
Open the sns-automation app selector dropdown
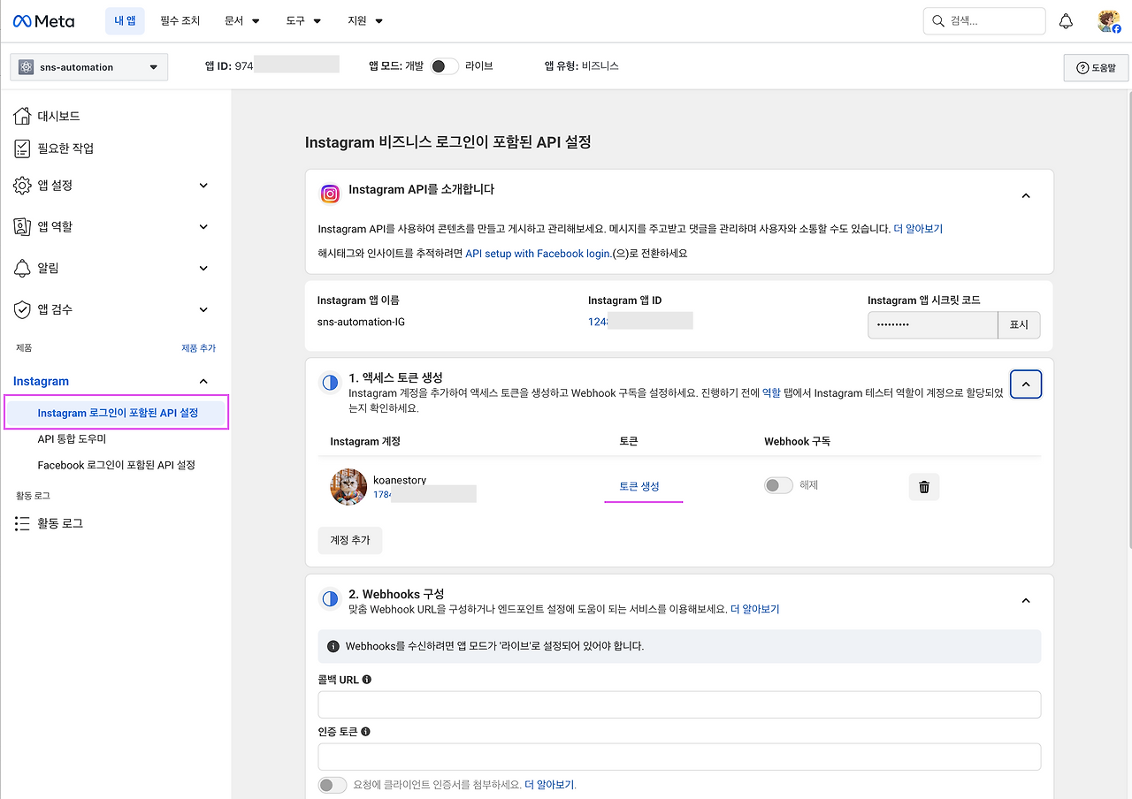coord(88,67)
